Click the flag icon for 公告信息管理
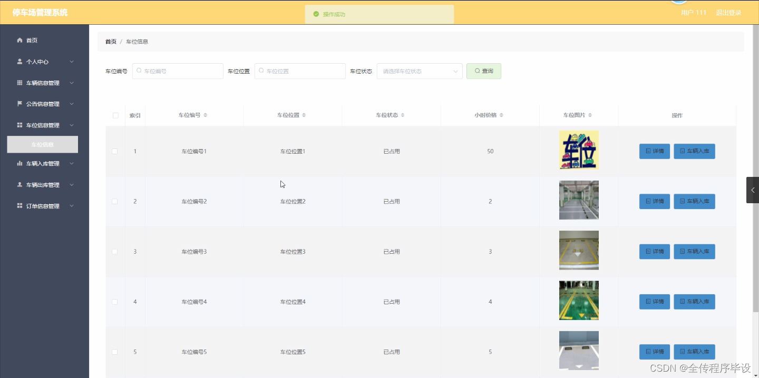The height and width of the screenshot is (378, 759). point(20,104)
